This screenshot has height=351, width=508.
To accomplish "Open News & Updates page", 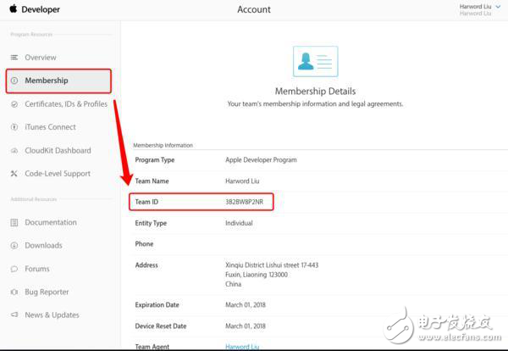I will coord(51,315).
